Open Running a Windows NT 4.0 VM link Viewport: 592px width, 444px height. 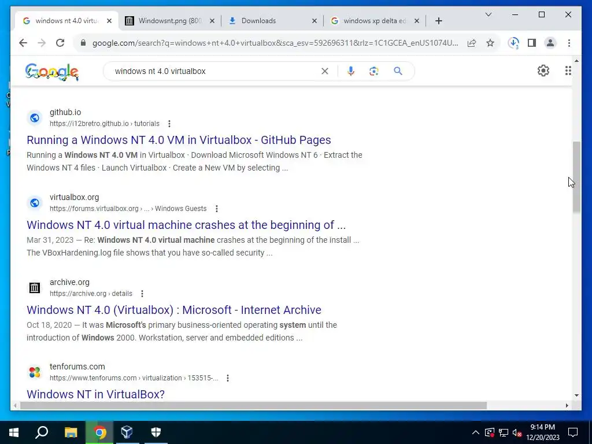tap(179, 140)
